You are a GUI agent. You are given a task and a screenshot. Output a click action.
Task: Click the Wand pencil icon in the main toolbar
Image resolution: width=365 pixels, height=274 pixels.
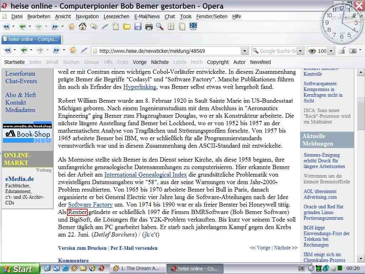pos(105,26)
